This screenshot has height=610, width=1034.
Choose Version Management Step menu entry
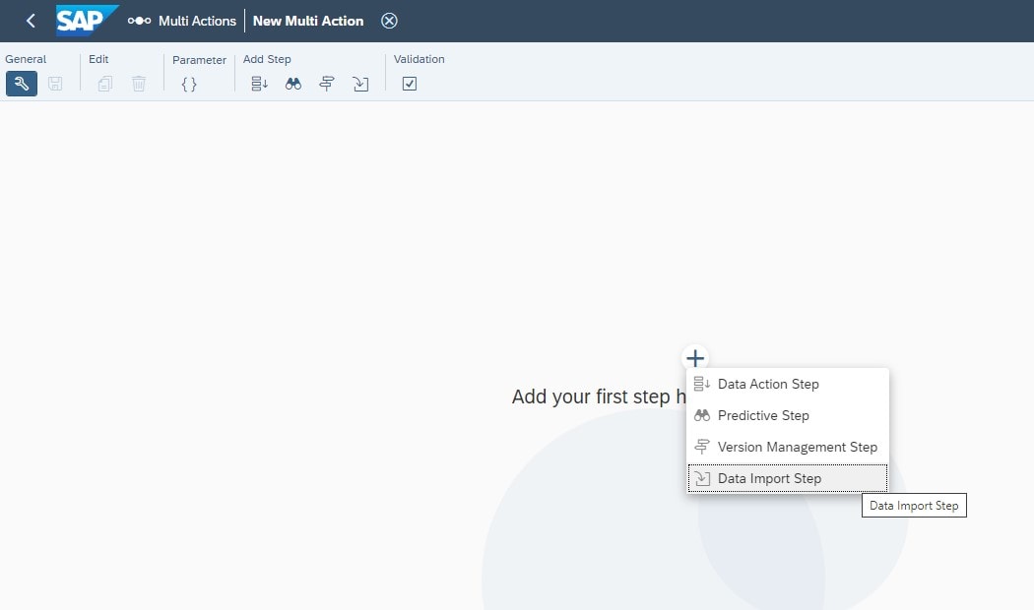797,447
